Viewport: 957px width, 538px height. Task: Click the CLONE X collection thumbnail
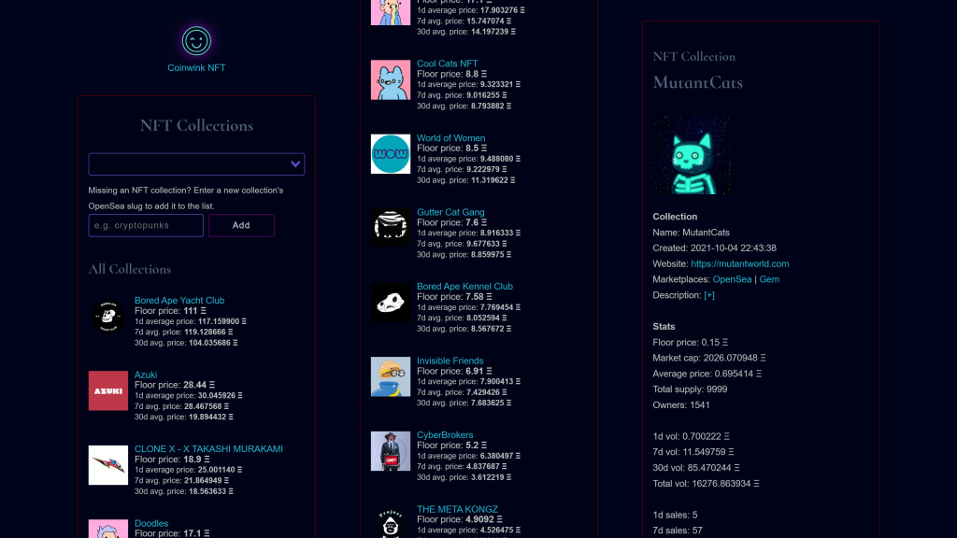pos(108,465)
